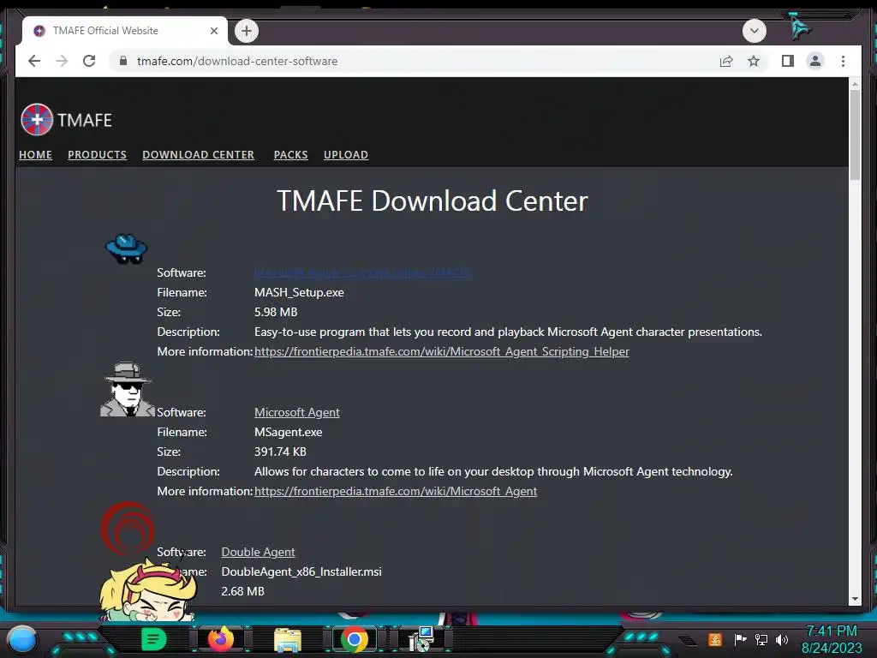877x658 pixels.
Task: Click the page vertical scrollbar thumb
Action: [855, 135]
